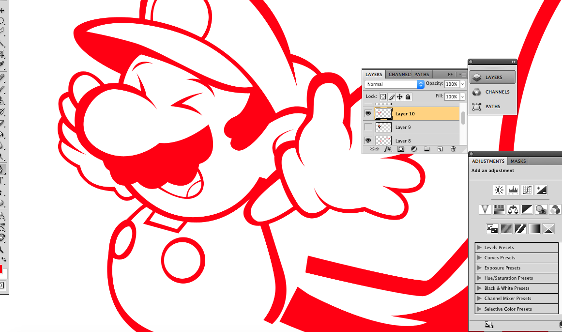This screenshot has width=562, height=332.
Task: Create new fill or adjustment layer
Action: [414, 149]
